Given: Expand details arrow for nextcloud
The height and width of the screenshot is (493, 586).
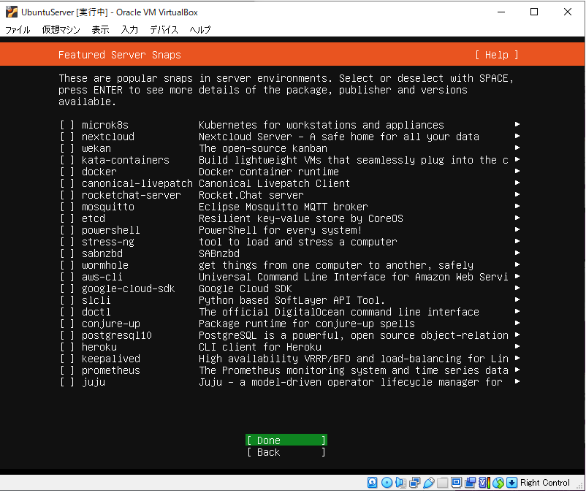Looking at the screenshot, I should tap(517, 137).
